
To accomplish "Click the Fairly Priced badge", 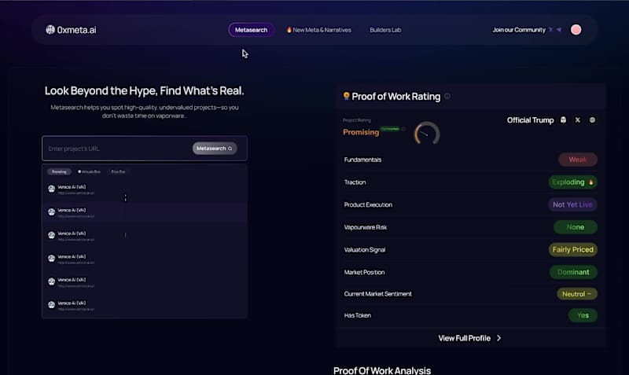I will pyautogui.click(x=573, y=249).
